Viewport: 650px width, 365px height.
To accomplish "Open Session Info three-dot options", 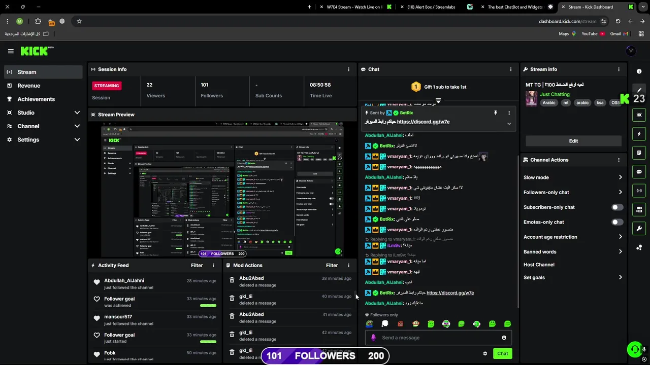I will [x=348, y=69].
